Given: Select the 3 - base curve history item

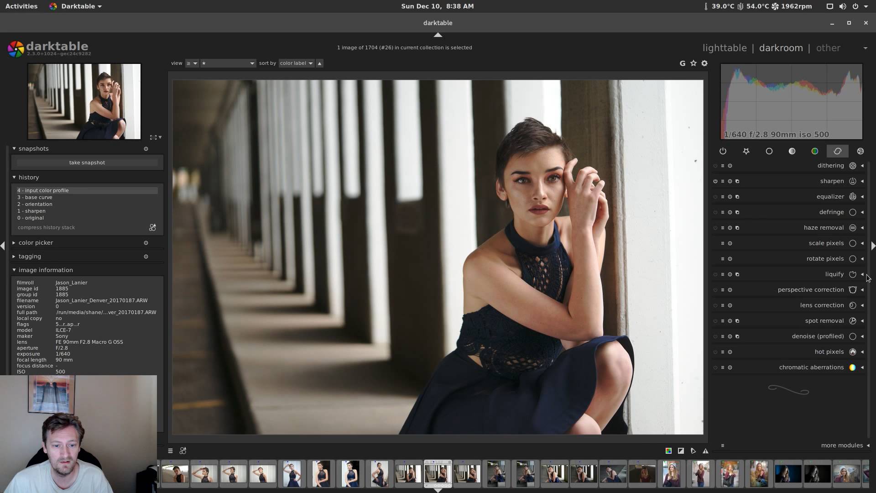Looking at the screenshot, I should (35, 197).
